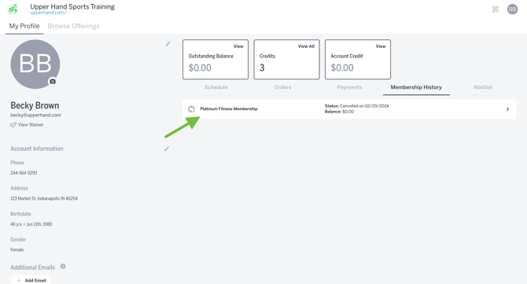Open the upperhand.com link
Screen dimensions: 527x284
(x=49, y=13)
